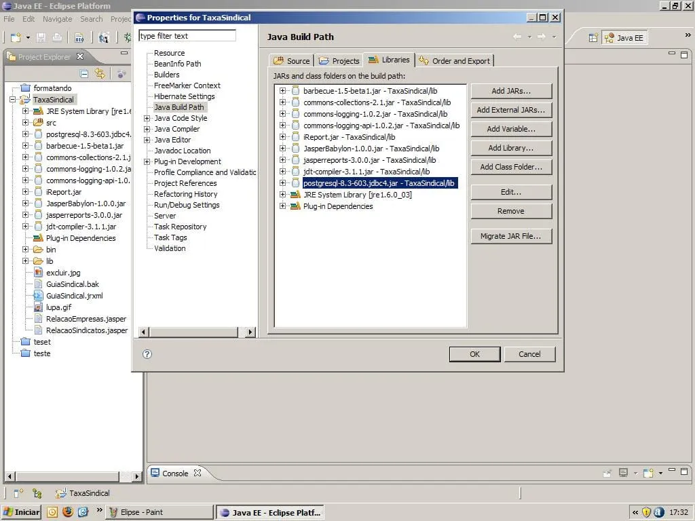Confirm with the OK button
Viewport: 695px width, 521px height.
(x=474, y=354)
